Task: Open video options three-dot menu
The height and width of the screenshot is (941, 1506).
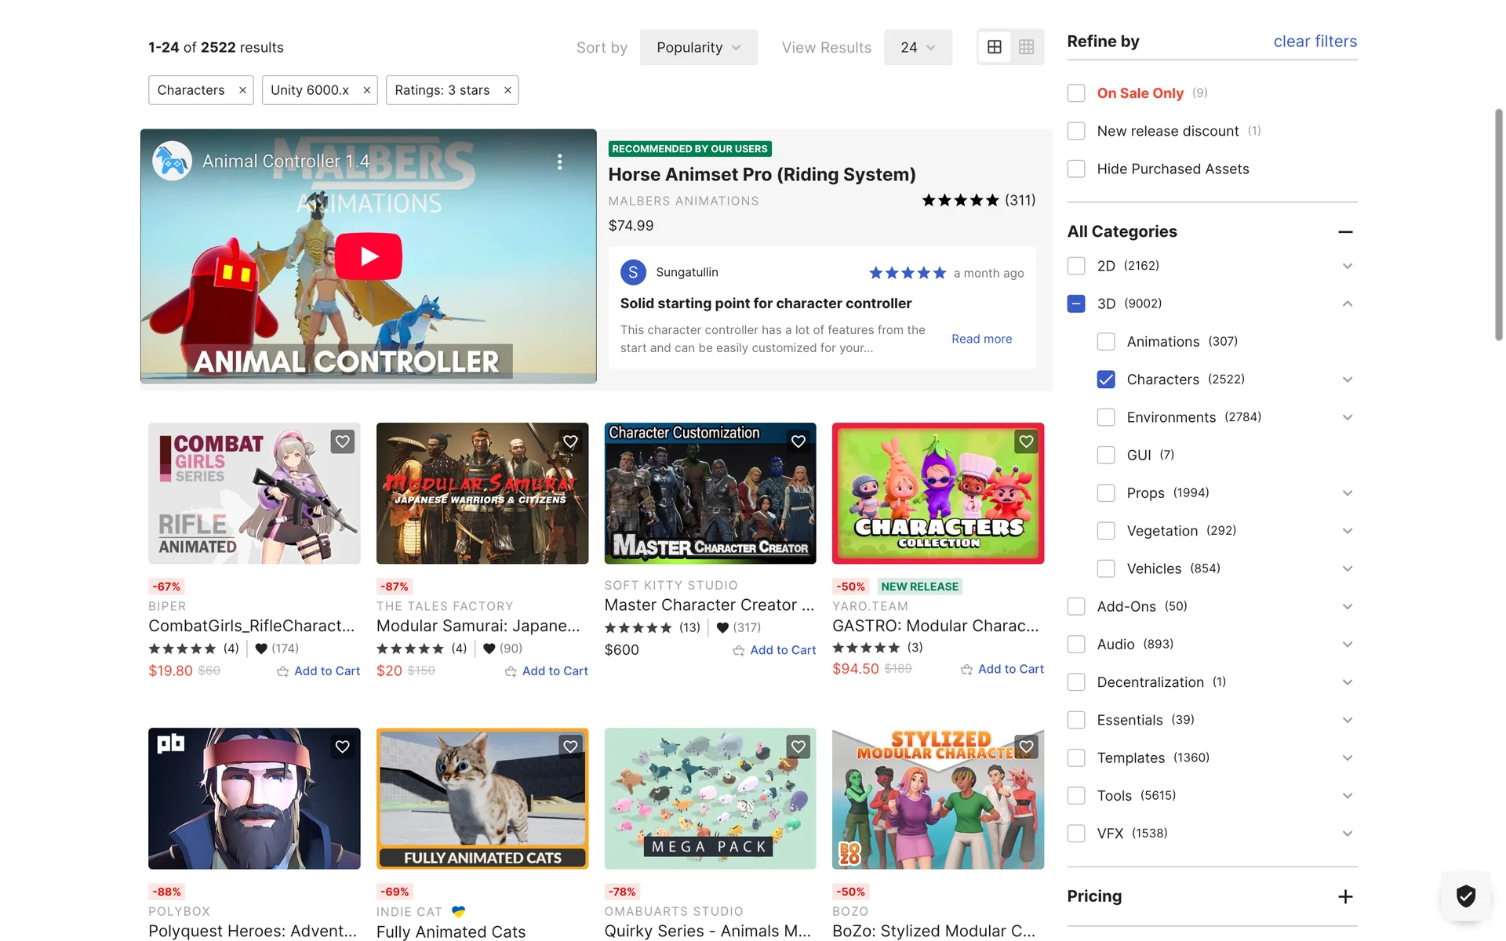Action: [559, 162]
